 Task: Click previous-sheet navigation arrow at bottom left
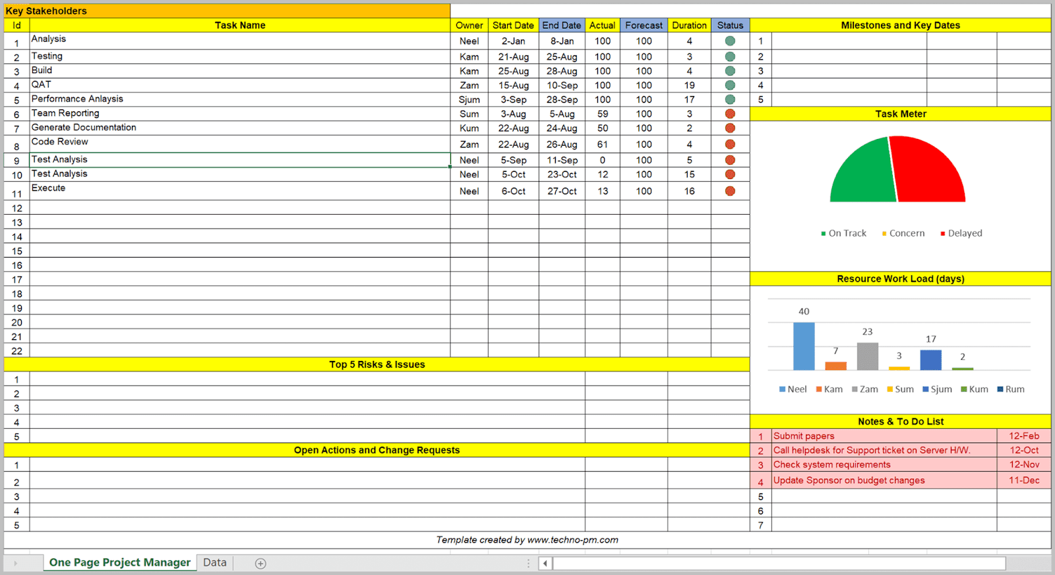(x=16, y=563)
